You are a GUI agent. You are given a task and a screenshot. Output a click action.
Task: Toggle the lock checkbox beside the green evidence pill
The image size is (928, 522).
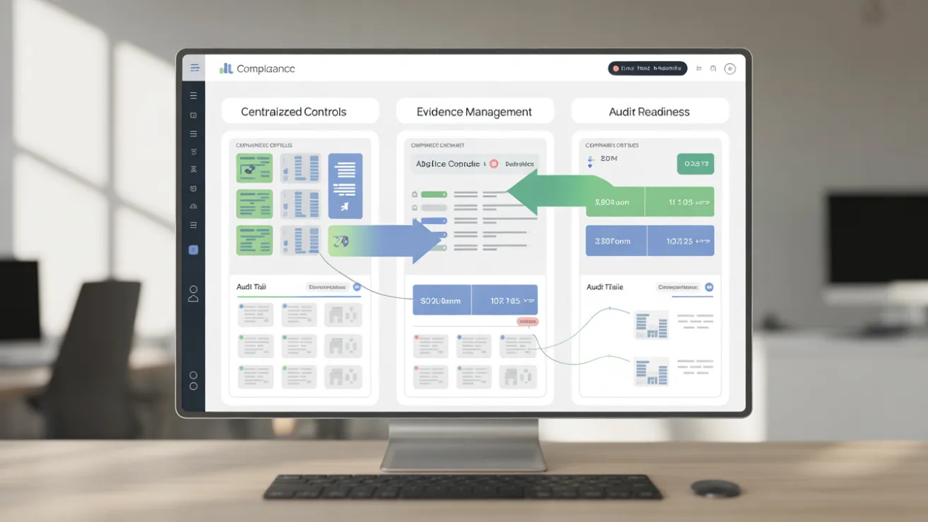click(x=415, y=194)
